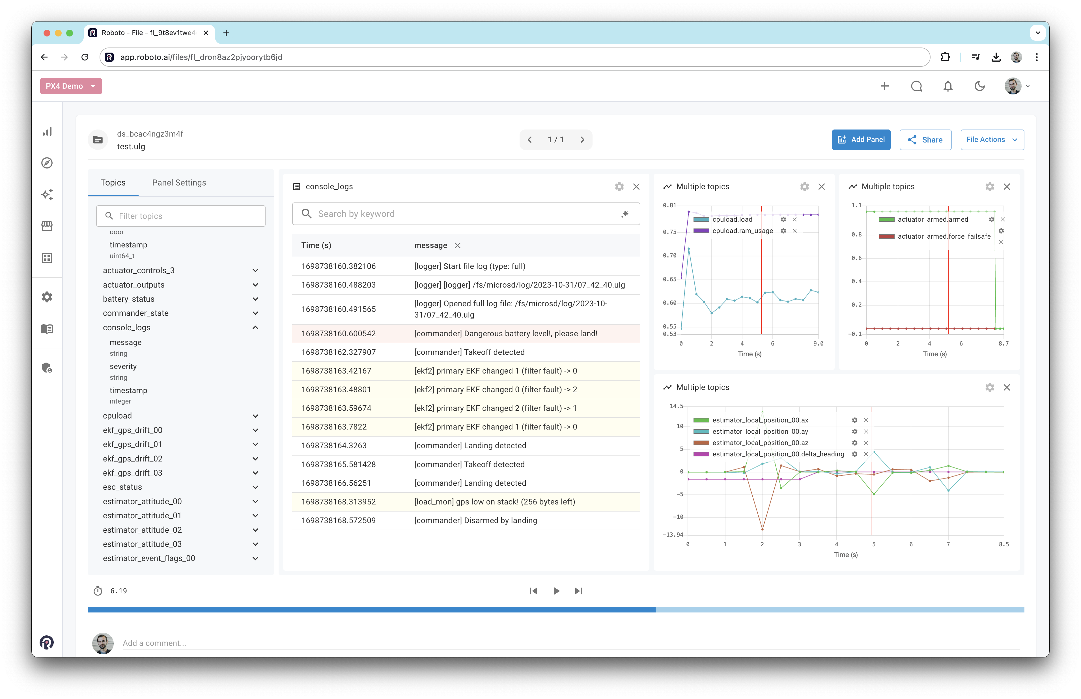Image resolution: width=1081 pixels, height=699 pixels.
Task: Toggle cpuload.load series legend swatch
Action: pos(701,220)
